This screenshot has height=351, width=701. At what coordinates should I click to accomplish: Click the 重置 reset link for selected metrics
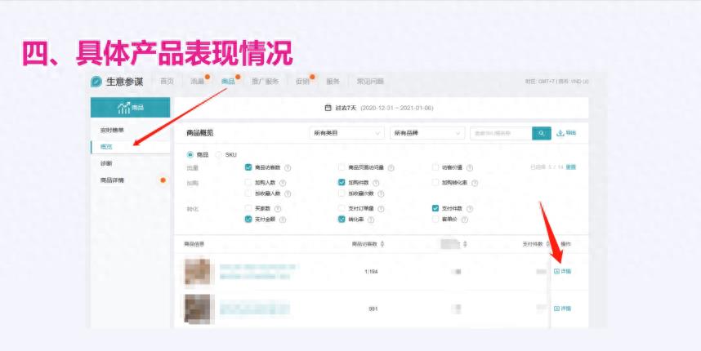tap(571, 167)
